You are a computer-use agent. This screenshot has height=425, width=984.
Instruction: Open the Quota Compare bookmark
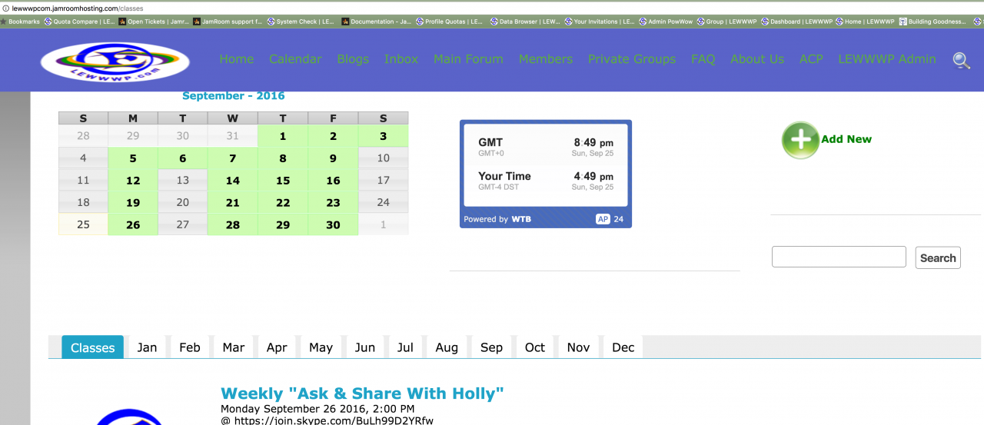[x=80, y=22]
